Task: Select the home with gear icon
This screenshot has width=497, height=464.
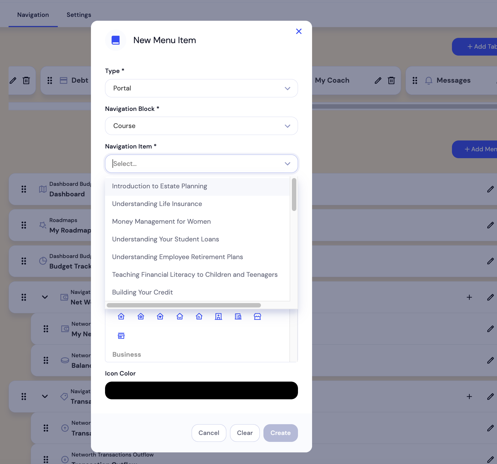Action: (141, 316)
